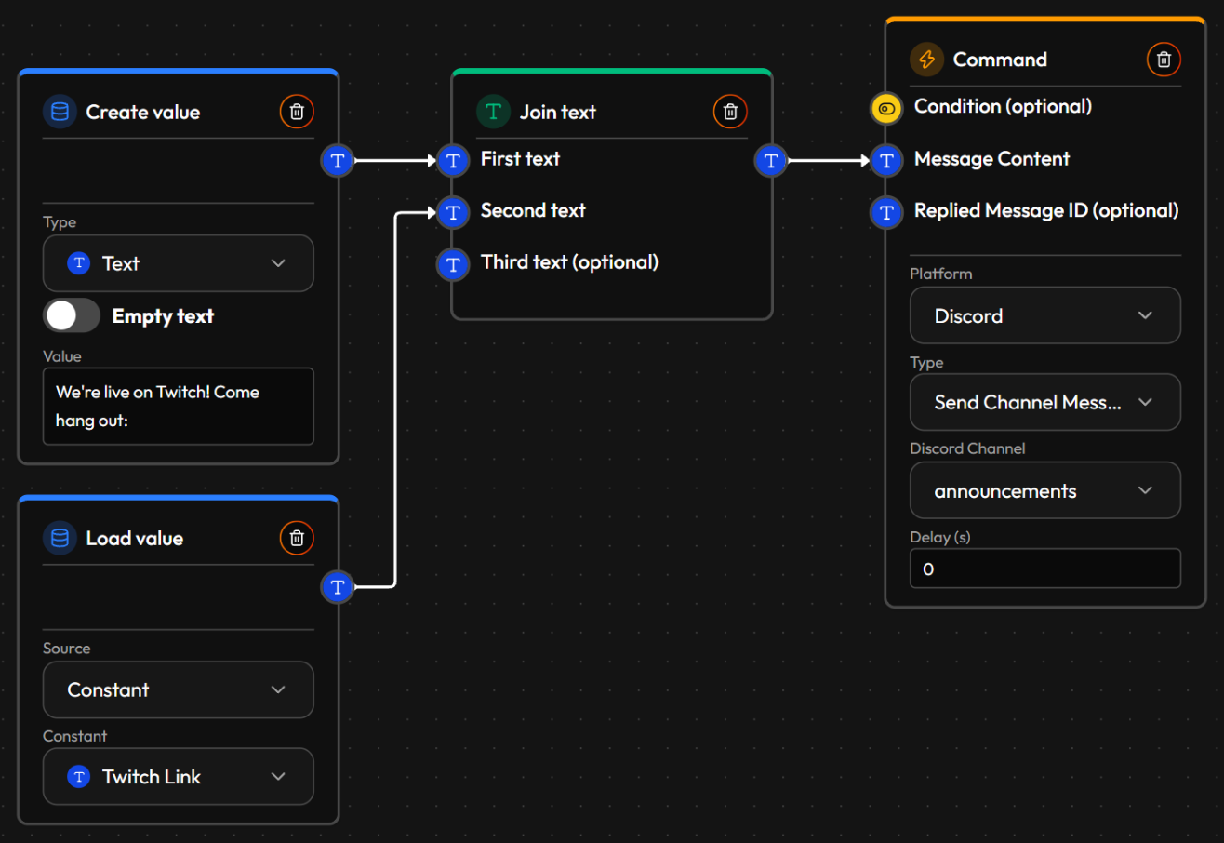Click the Load value output port
This screenshot has width=1224, height=843.
338,587
